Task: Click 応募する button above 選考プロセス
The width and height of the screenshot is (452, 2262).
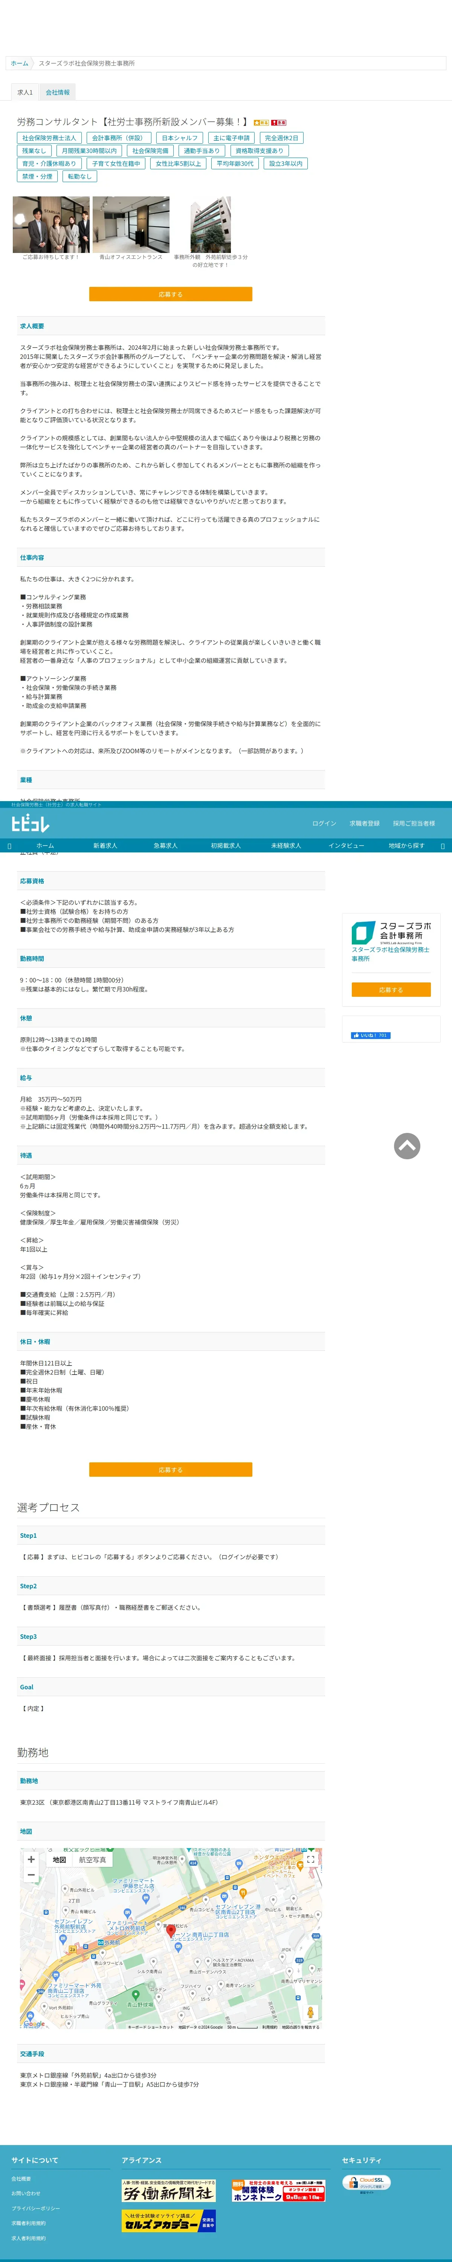Action: [170, 1469]
